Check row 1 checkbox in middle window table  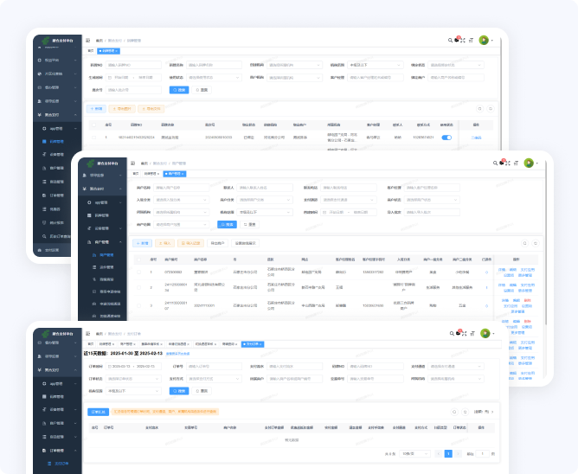click(139, 272)
